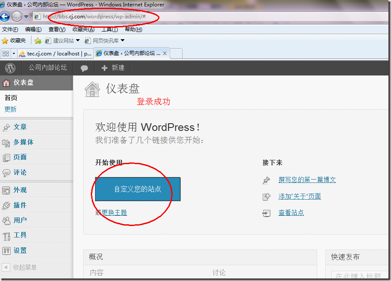
Task: Click the 自定义您的站点 button
Action: [x=138, y=189]
